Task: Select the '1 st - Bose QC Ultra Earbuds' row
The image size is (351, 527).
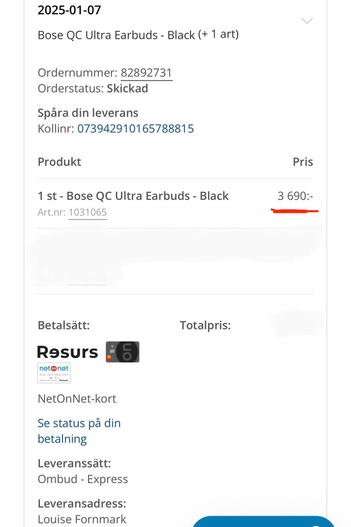Action: point(133,196)
